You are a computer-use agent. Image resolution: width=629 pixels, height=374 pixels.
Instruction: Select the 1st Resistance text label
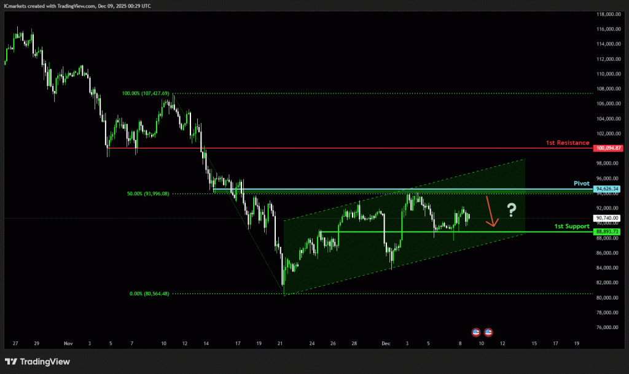pos(567,142)
